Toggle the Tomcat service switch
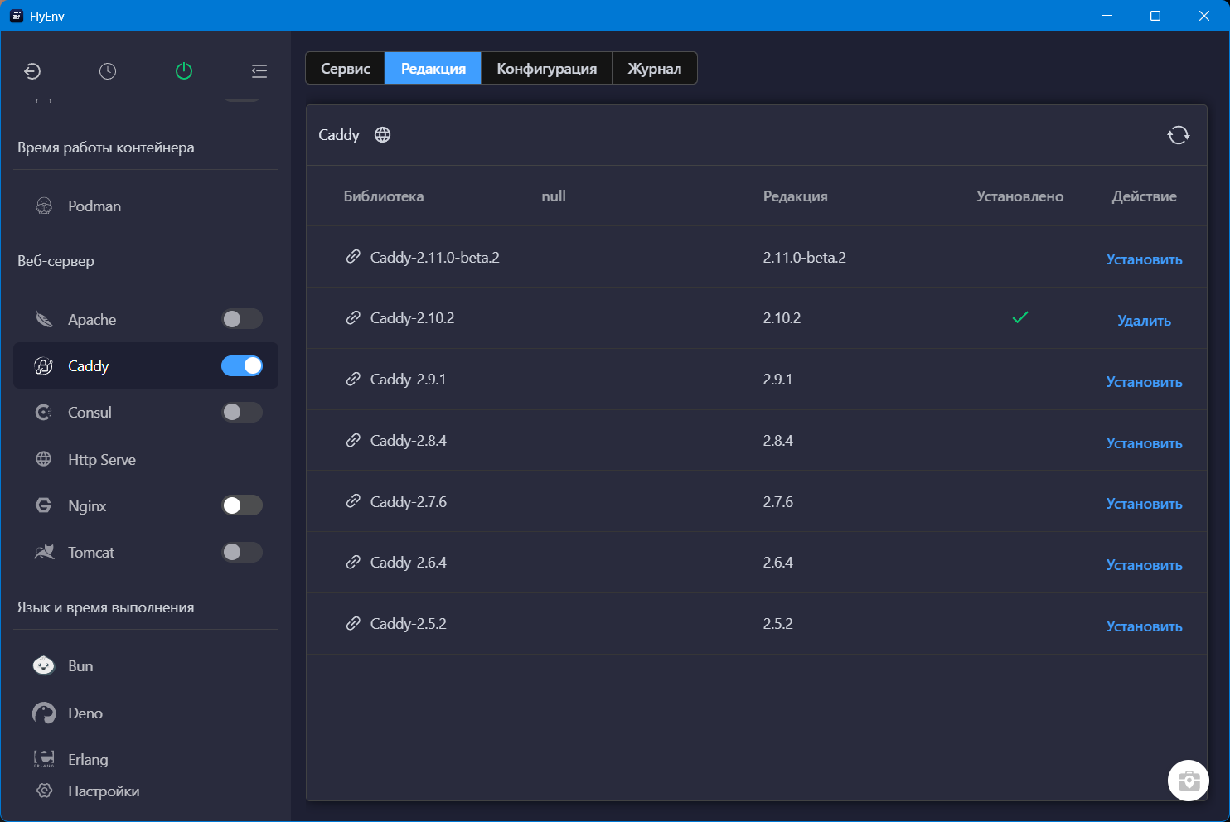 pyautogui.click(x=242, y=552)
